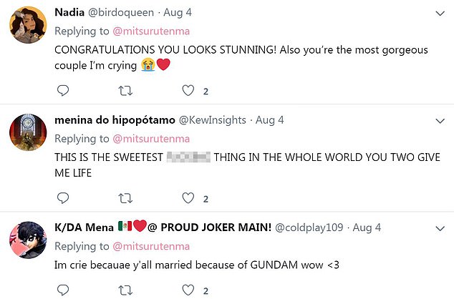Retweet the KewInsights tweet

click(x=126, y=198)
